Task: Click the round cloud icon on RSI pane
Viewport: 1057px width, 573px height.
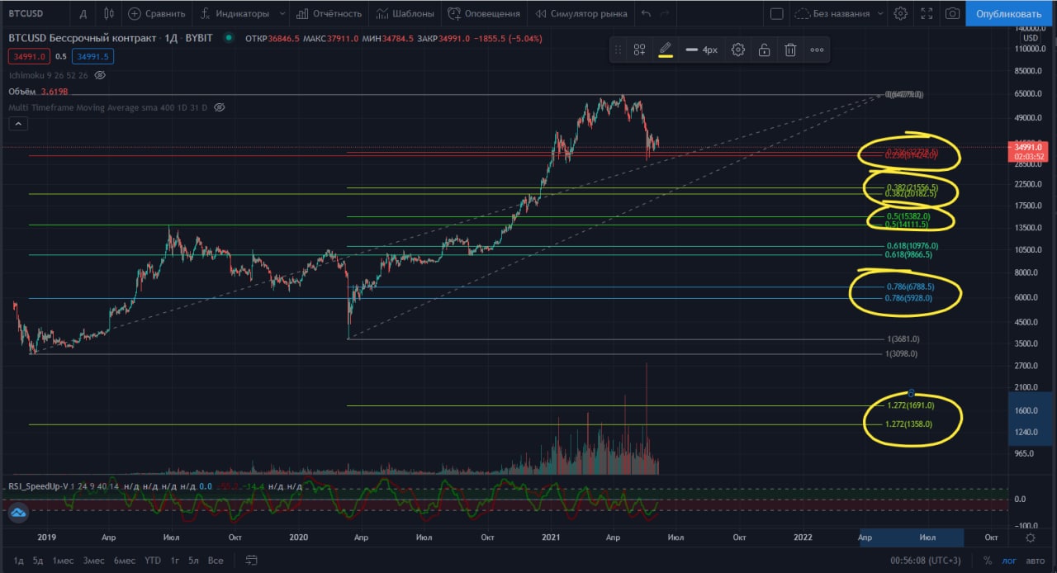Action: tap(19, 512)
